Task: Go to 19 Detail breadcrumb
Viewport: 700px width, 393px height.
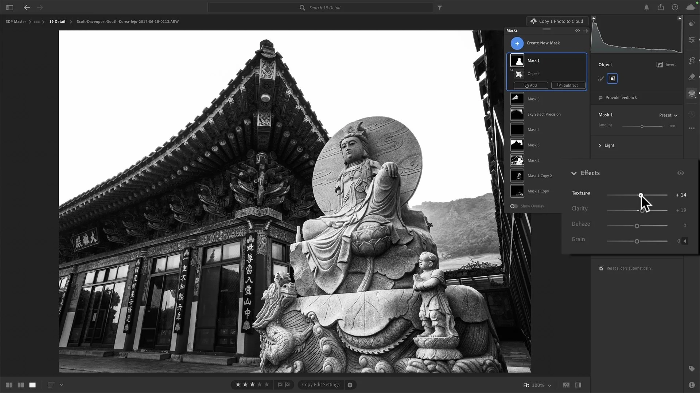Action: tap(57, 21)
